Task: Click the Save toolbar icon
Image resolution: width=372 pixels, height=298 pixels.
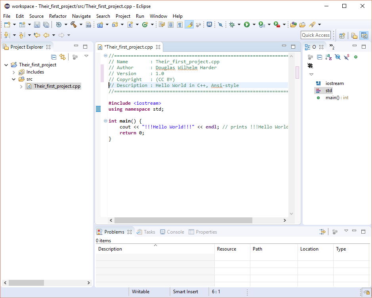Action: coord(37,25)
